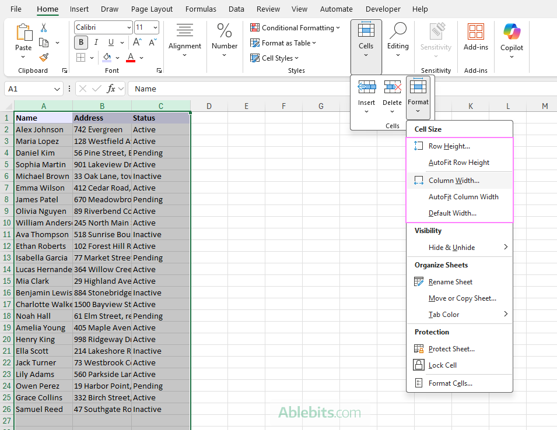Open Copilot
The width and height of the screenshot is (557, 430).
point(512,38)
